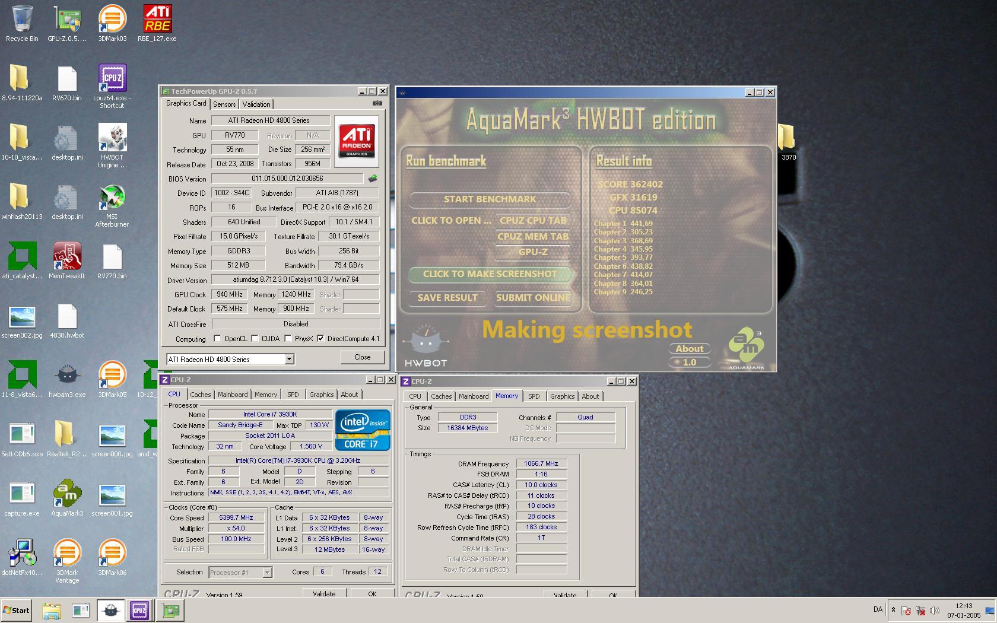The image size is (997, 623).
Task: Open the GPU-Z.0.5 desktop icon
Action: point(67,24)
